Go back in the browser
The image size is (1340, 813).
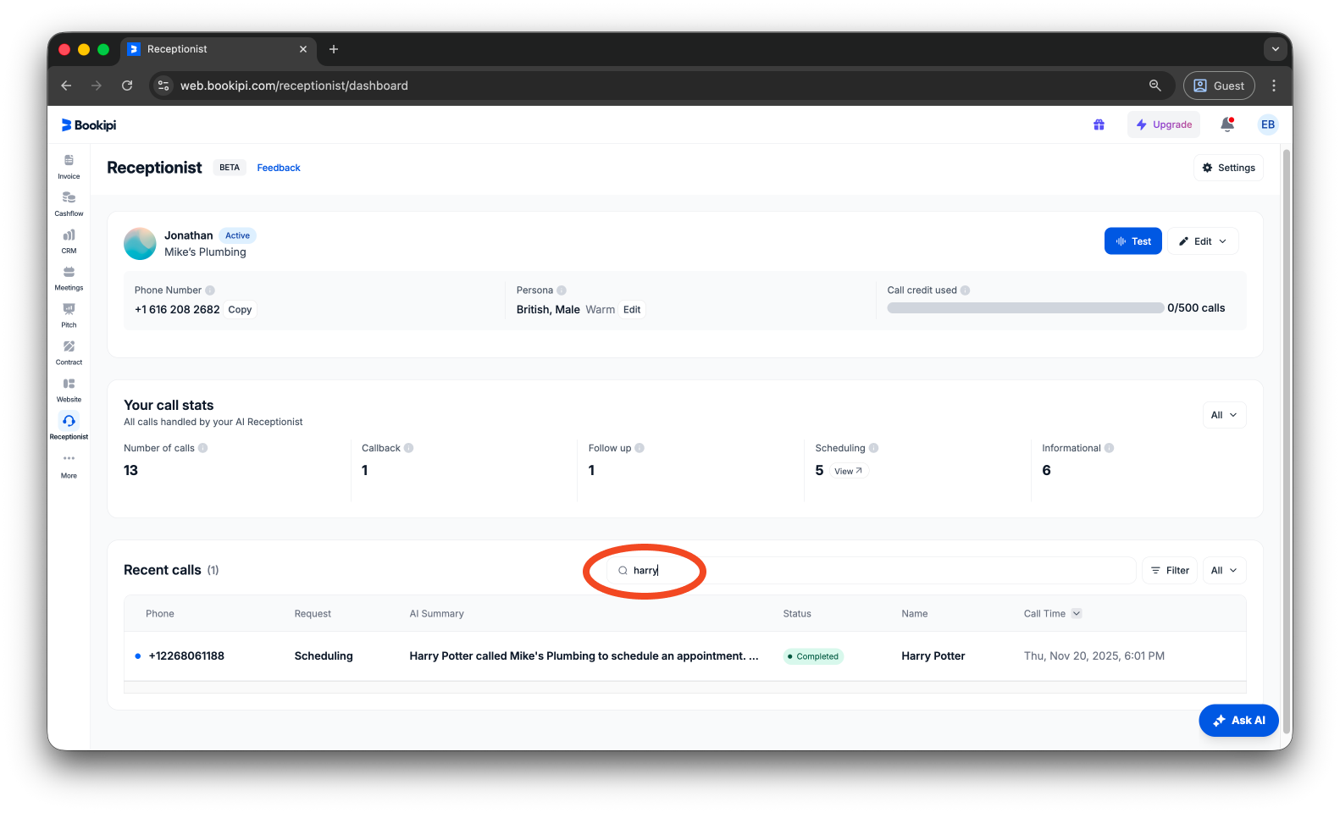(x=66, y=86)
